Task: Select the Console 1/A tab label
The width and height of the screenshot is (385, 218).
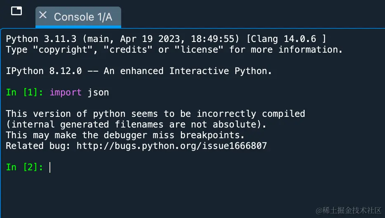Action: point(83,17)
